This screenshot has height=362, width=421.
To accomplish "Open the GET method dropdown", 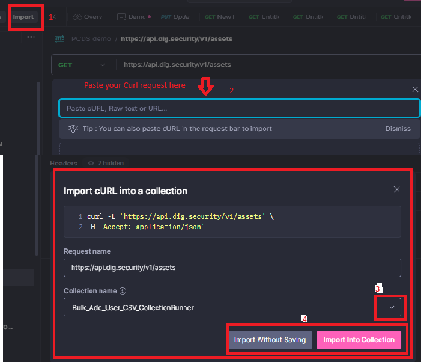I will (x=82, y=65).
